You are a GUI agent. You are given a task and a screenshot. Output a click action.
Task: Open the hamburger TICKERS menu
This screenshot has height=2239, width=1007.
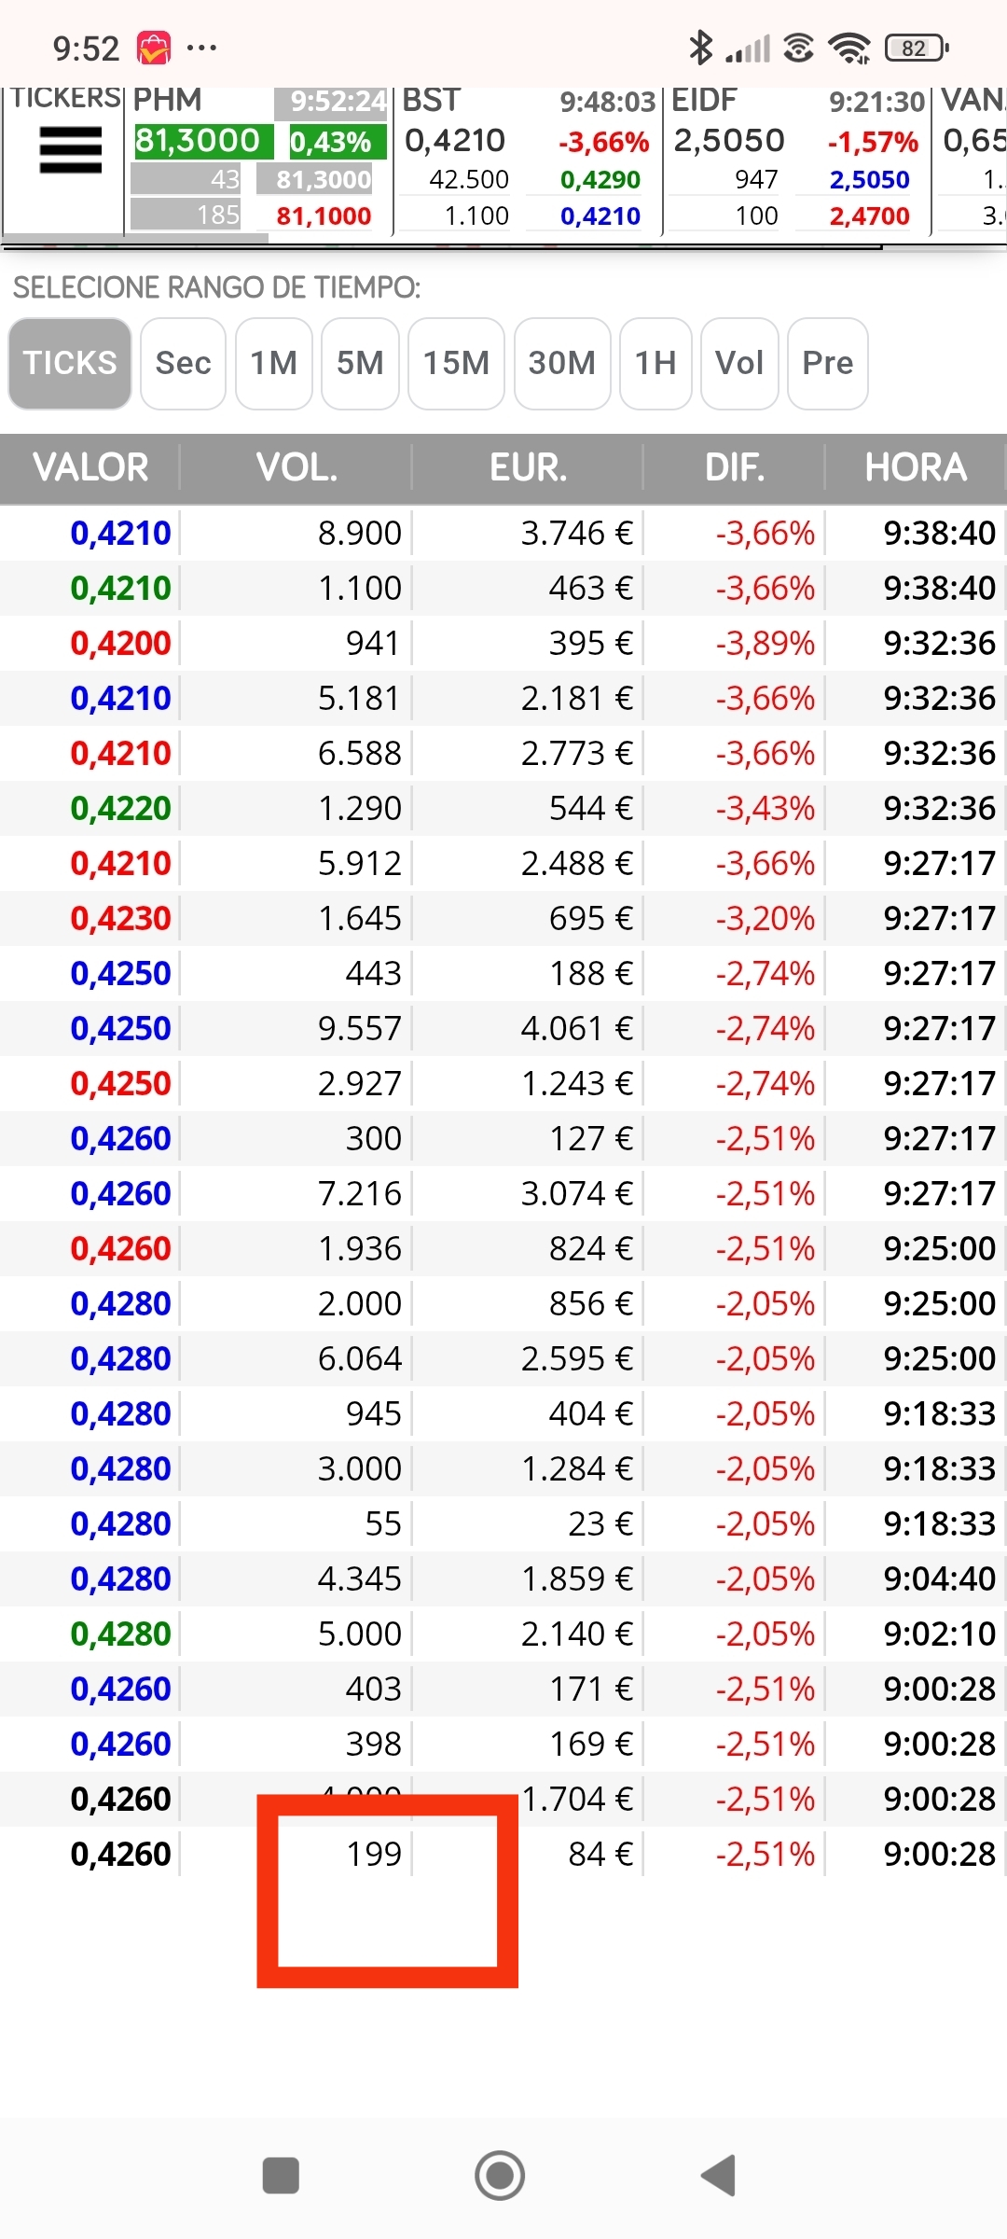click(x=70, y=150)
